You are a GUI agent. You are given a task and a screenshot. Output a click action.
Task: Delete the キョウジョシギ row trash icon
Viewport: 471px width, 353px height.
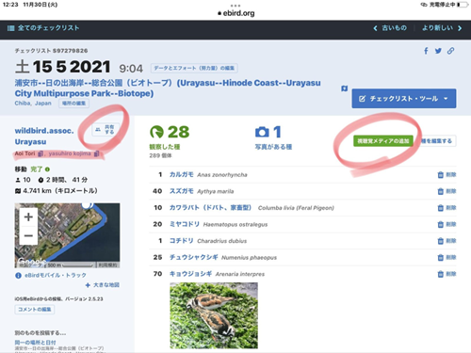[x=441, y=274]
